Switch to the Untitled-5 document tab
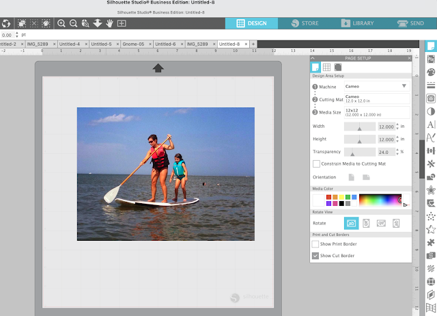Image resolution: width=437 pixels, height=316 pixels. coord(101,44)
